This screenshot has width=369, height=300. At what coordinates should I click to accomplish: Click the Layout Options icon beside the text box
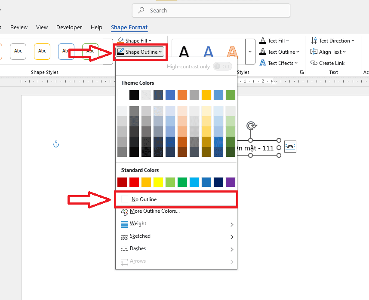tap(291, 147)
